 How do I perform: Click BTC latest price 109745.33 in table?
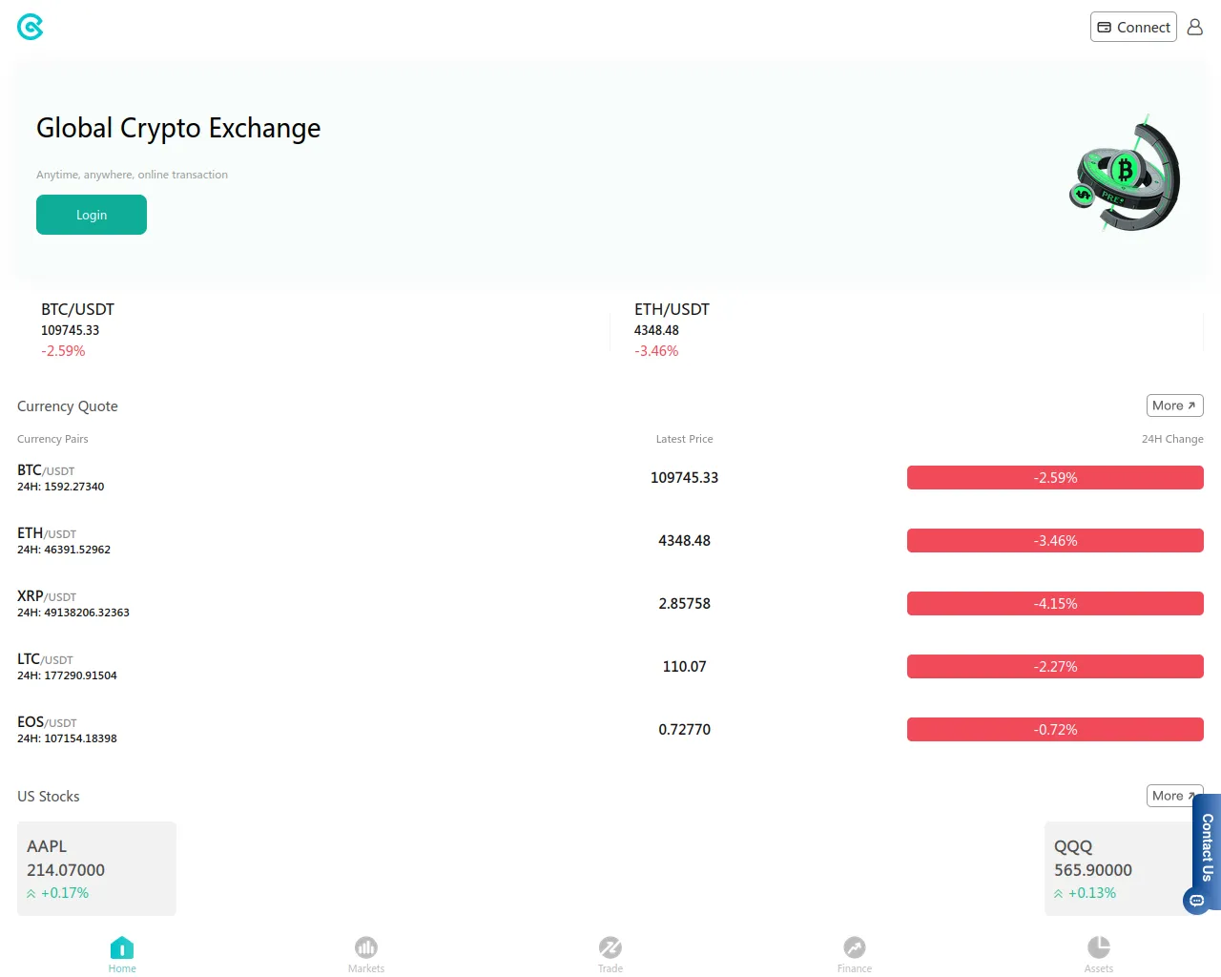click(x=684, y=478)
